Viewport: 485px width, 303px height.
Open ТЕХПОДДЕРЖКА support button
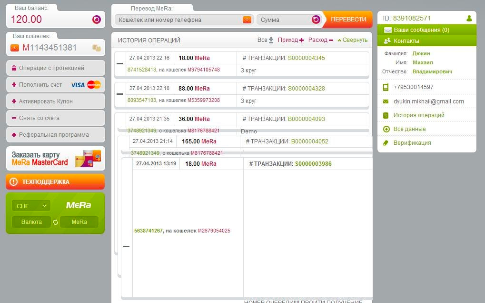click(x=55, y=182)
